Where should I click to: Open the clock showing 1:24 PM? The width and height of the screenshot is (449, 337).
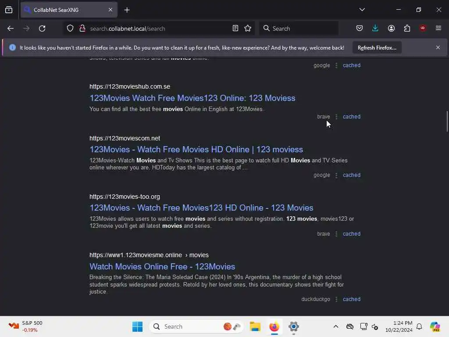click(x=399, y=326)
